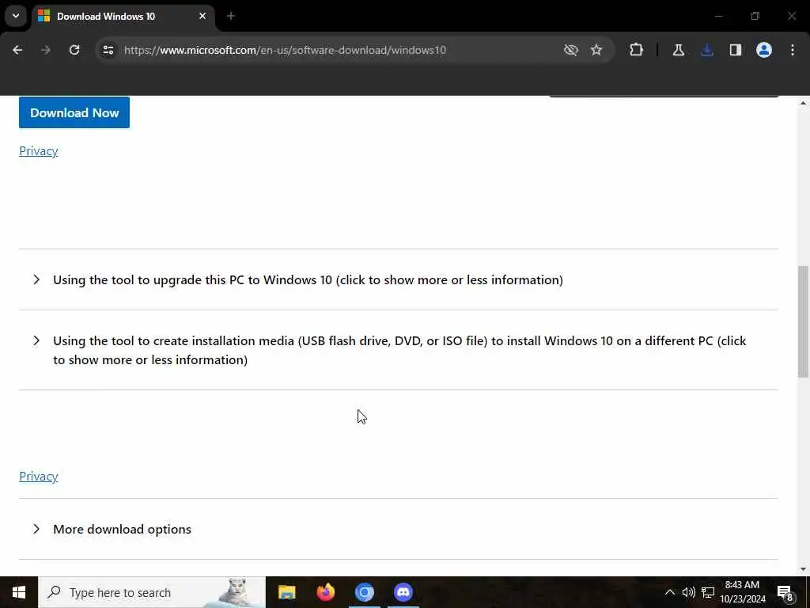Minimize the Chrome window
Screen dimensions: 810x608
coord(718,16)
